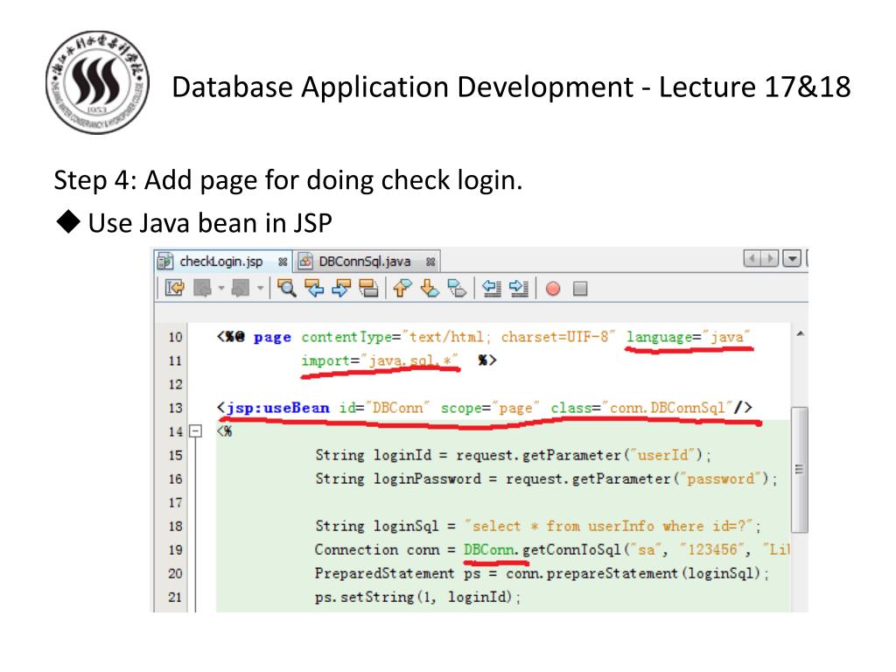Click import="java.sql.*" text on line 11
This screenshot has height=672, width=896.
coord(380,360)
